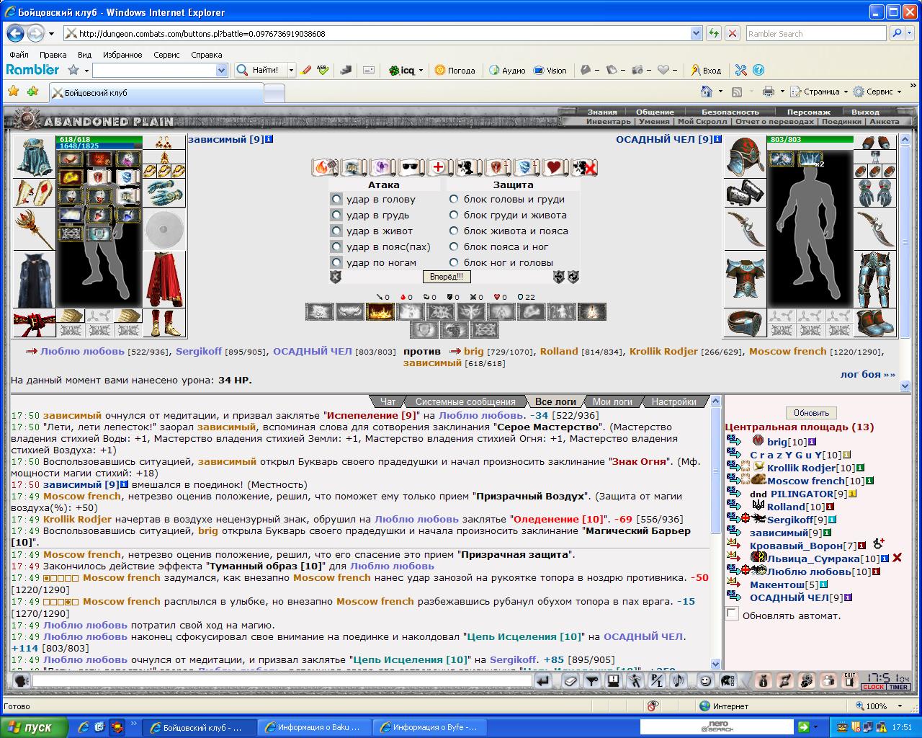Click the Rambler spellcheck ABC icon
Viewport: 922px width, 738px height.
(x=323, y=70)
